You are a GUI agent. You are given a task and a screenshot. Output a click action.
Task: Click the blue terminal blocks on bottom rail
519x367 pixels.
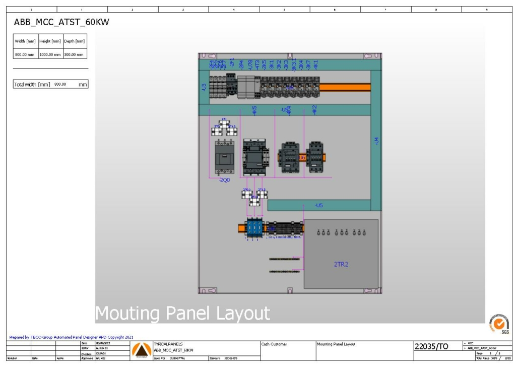(254, 228)
